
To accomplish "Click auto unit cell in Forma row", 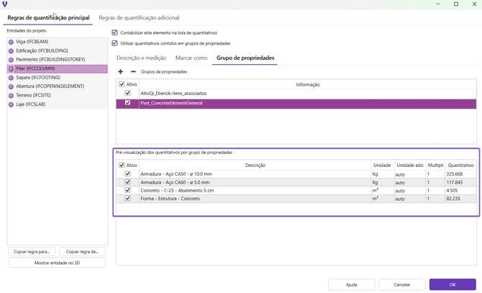I will click(x=410, y=199).
